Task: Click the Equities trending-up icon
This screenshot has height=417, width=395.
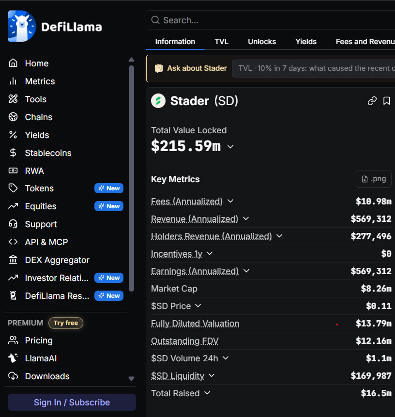Action: (13, 206)
